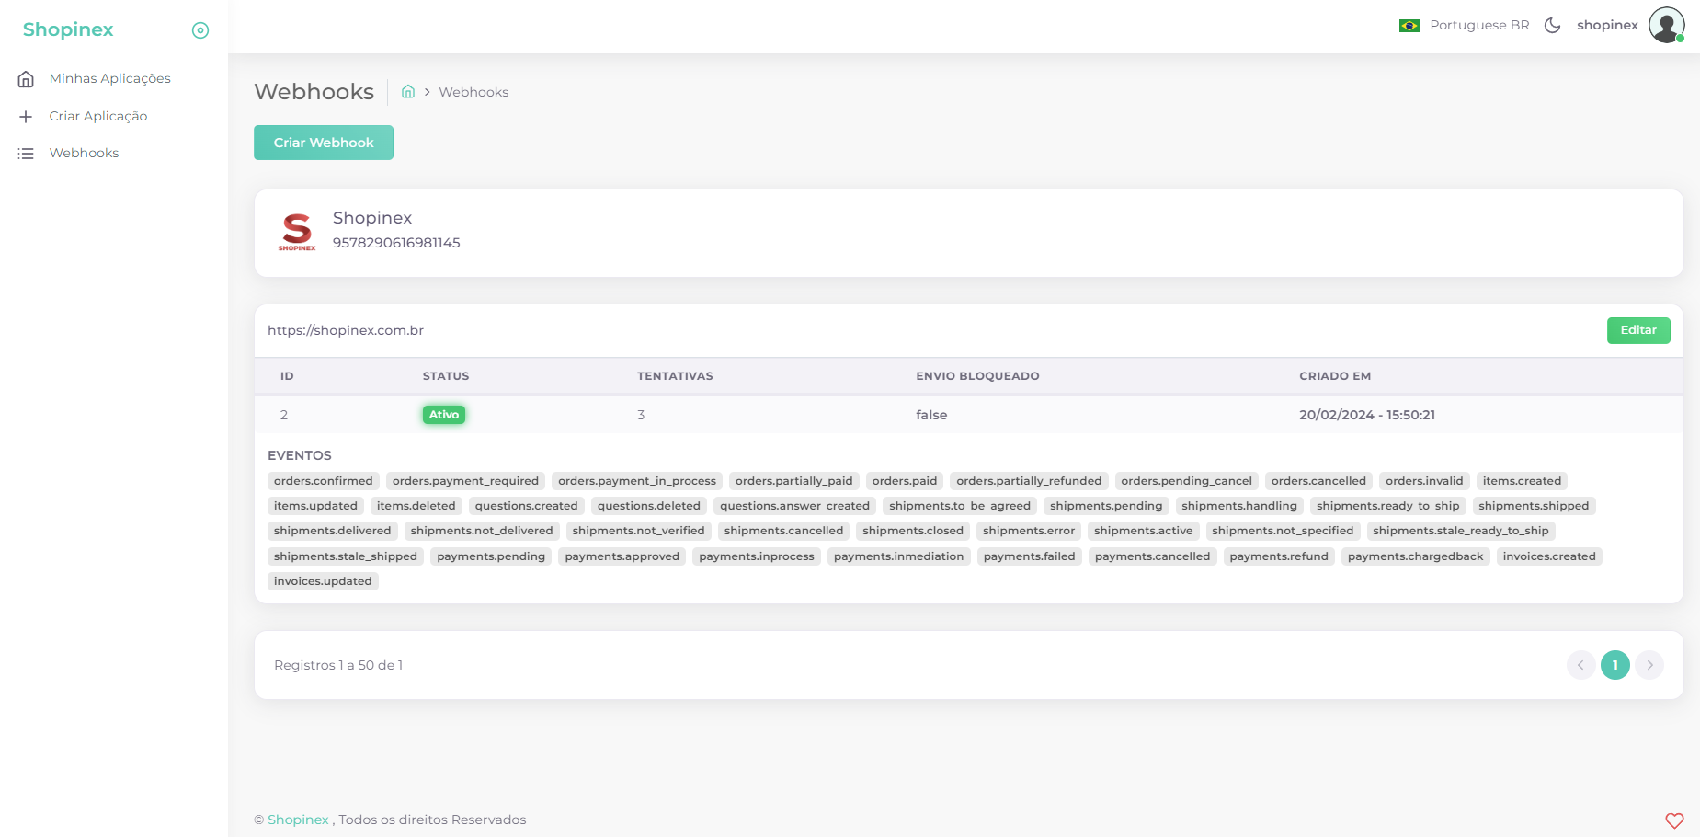Toggle dark mode with the moon icon

[x=1553, y=26]
